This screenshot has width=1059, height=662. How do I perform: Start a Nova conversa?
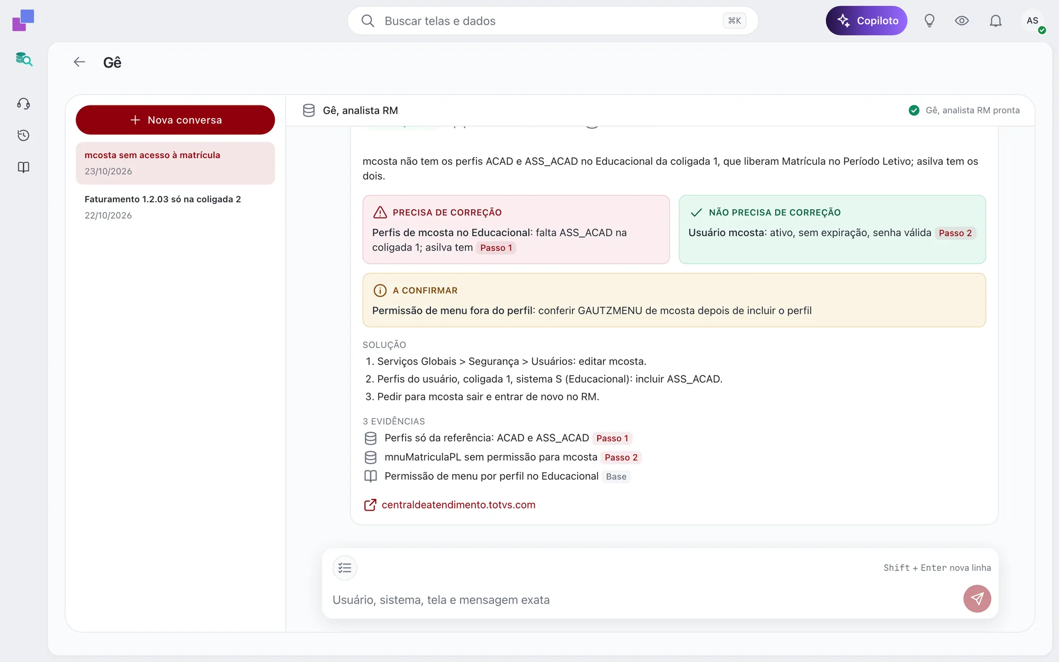(175, 120)
